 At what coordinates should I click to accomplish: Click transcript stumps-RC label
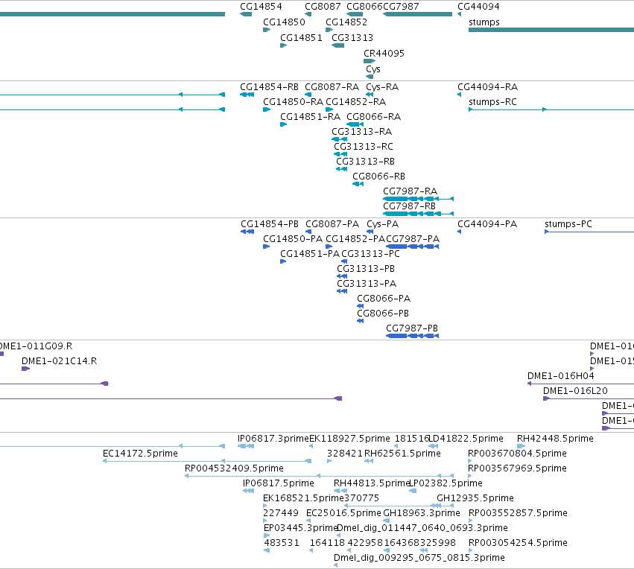[x=492, y=102]
